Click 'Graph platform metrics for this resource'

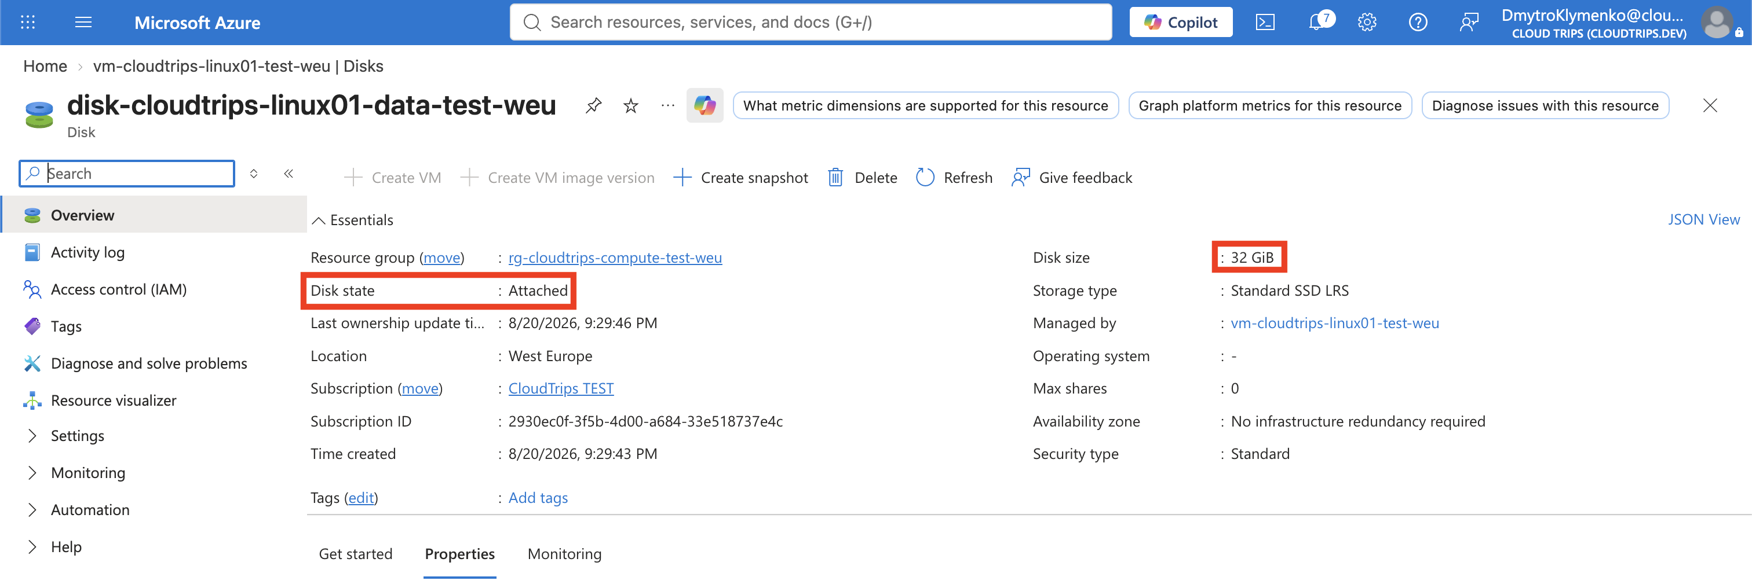[x=1270, y=105]
